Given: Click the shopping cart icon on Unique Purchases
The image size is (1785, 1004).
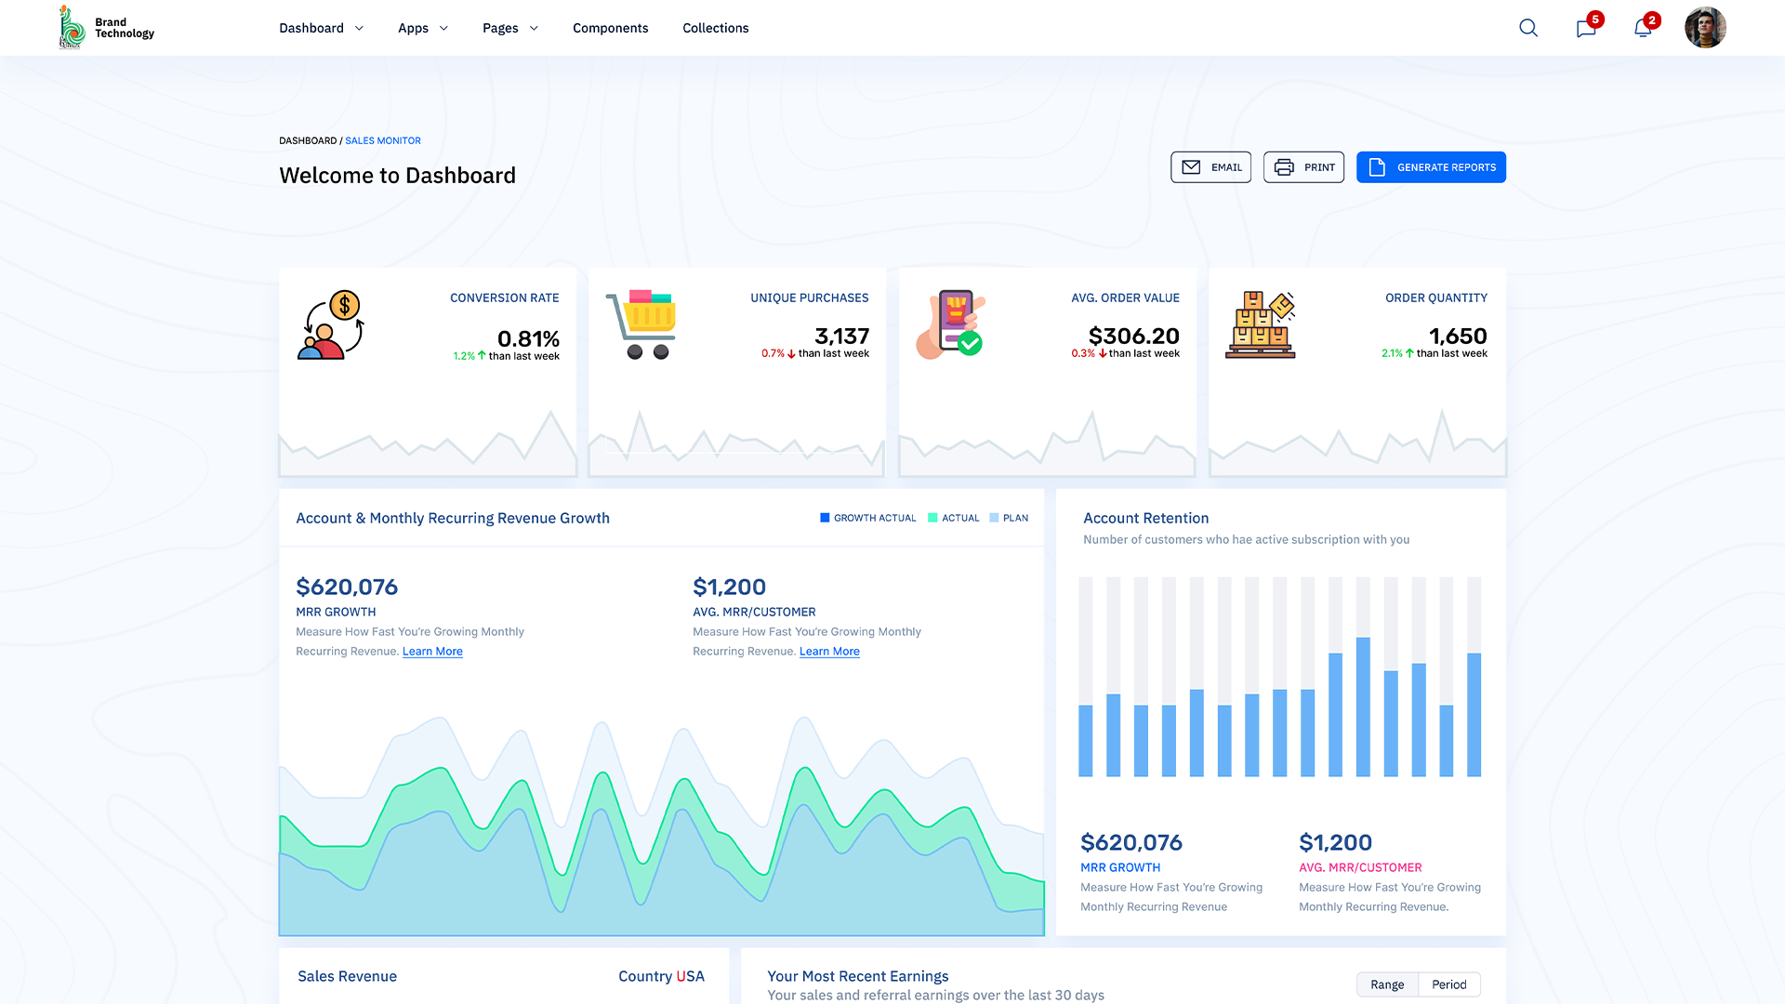Looking at the screenshot, I should pyautogui.click(x=641, y=324).
